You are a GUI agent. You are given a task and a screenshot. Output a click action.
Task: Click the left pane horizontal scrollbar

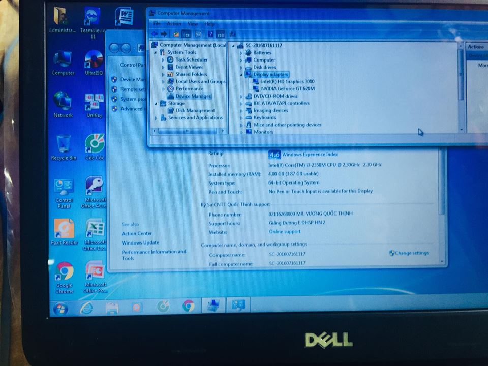[188, 131]
